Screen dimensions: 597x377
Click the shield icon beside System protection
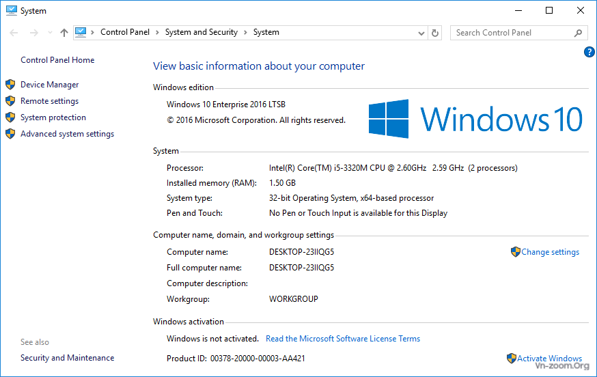pyautogui.click(x=10, y=117)
